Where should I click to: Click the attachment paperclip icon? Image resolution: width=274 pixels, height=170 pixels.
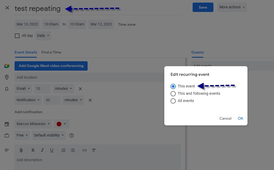[x=21, y=150]
